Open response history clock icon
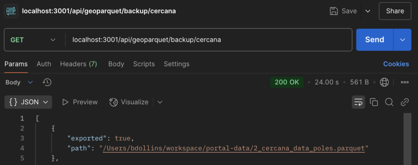418x165 pixels. coord(47,82)
